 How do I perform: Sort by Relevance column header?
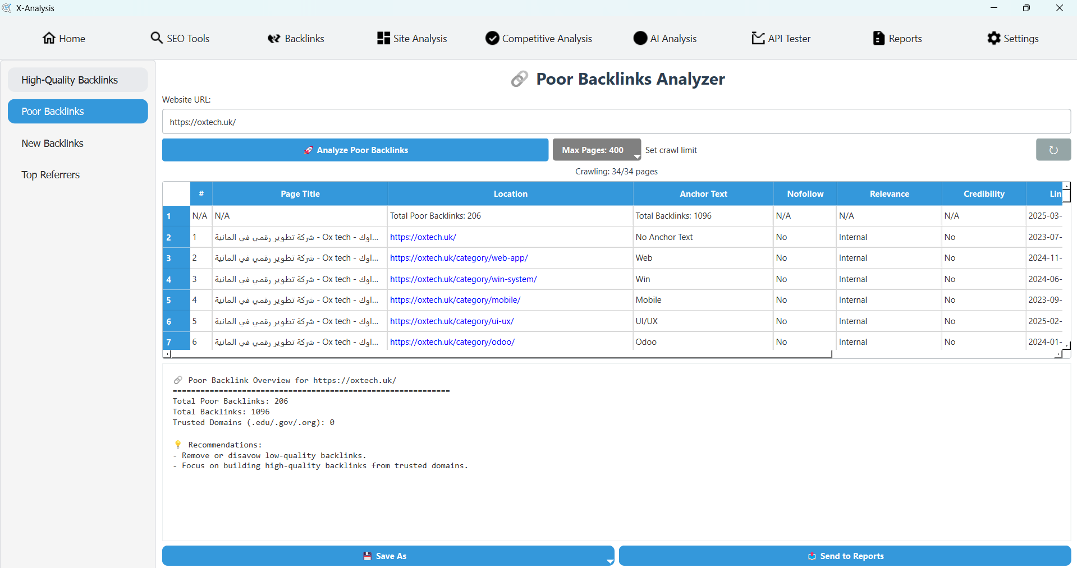pos(890,194)
